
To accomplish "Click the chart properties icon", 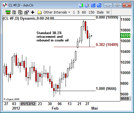I will click(27, 12).
